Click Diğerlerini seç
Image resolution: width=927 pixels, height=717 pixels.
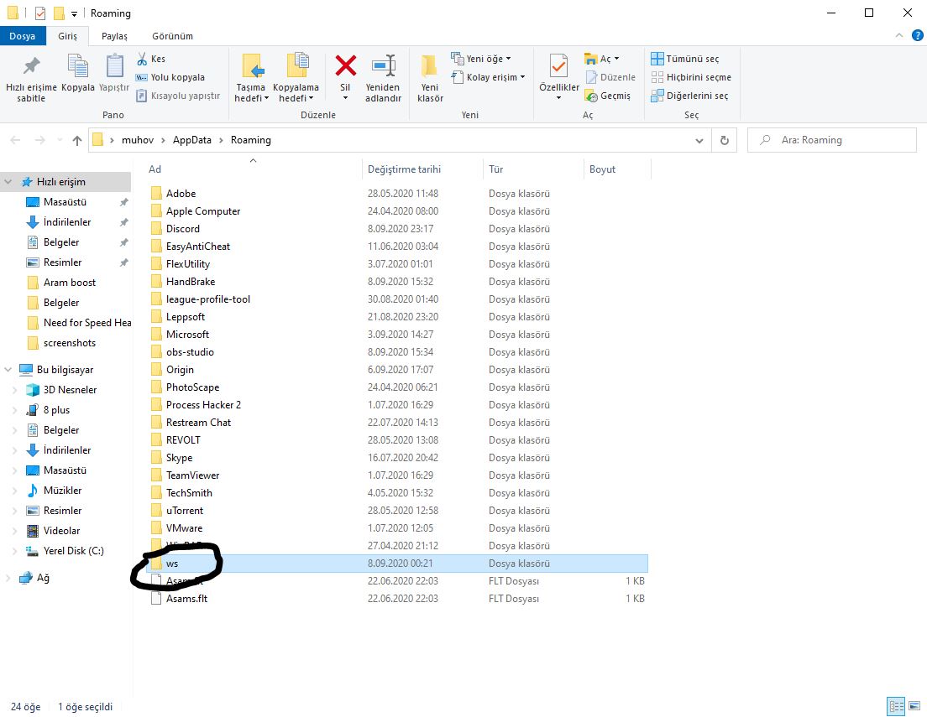(x=689, y=95)
